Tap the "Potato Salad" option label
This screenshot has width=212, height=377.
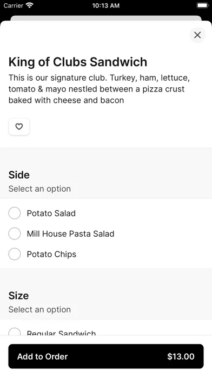click(x=51, y=213)
